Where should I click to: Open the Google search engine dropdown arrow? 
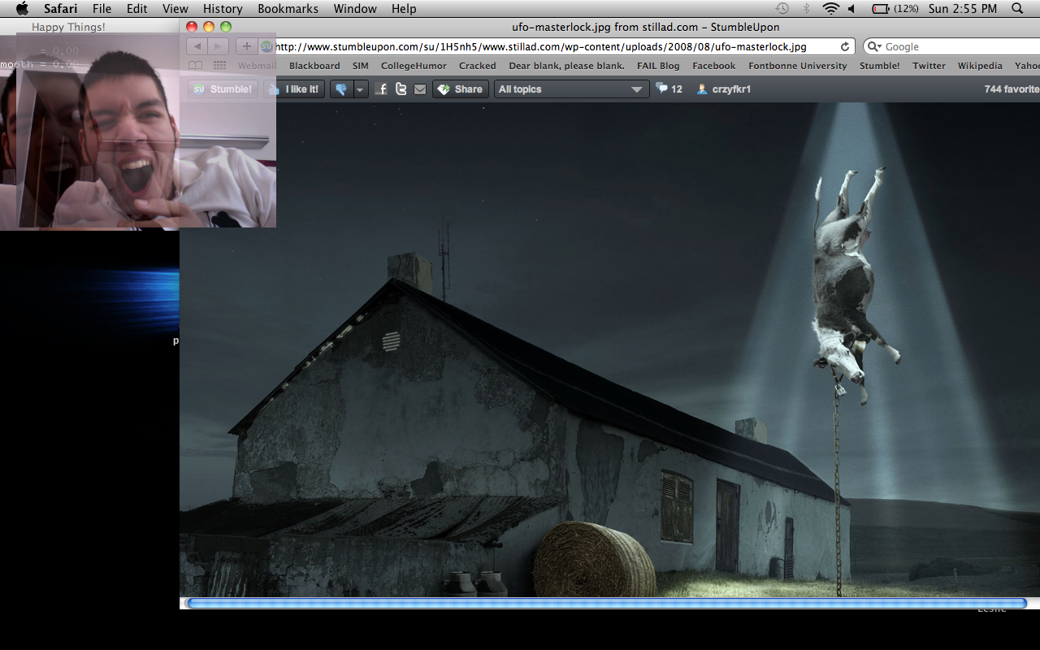click(x=874, y=47)
